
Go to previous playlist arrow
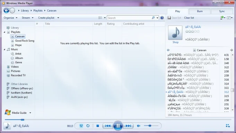(168, 50)
